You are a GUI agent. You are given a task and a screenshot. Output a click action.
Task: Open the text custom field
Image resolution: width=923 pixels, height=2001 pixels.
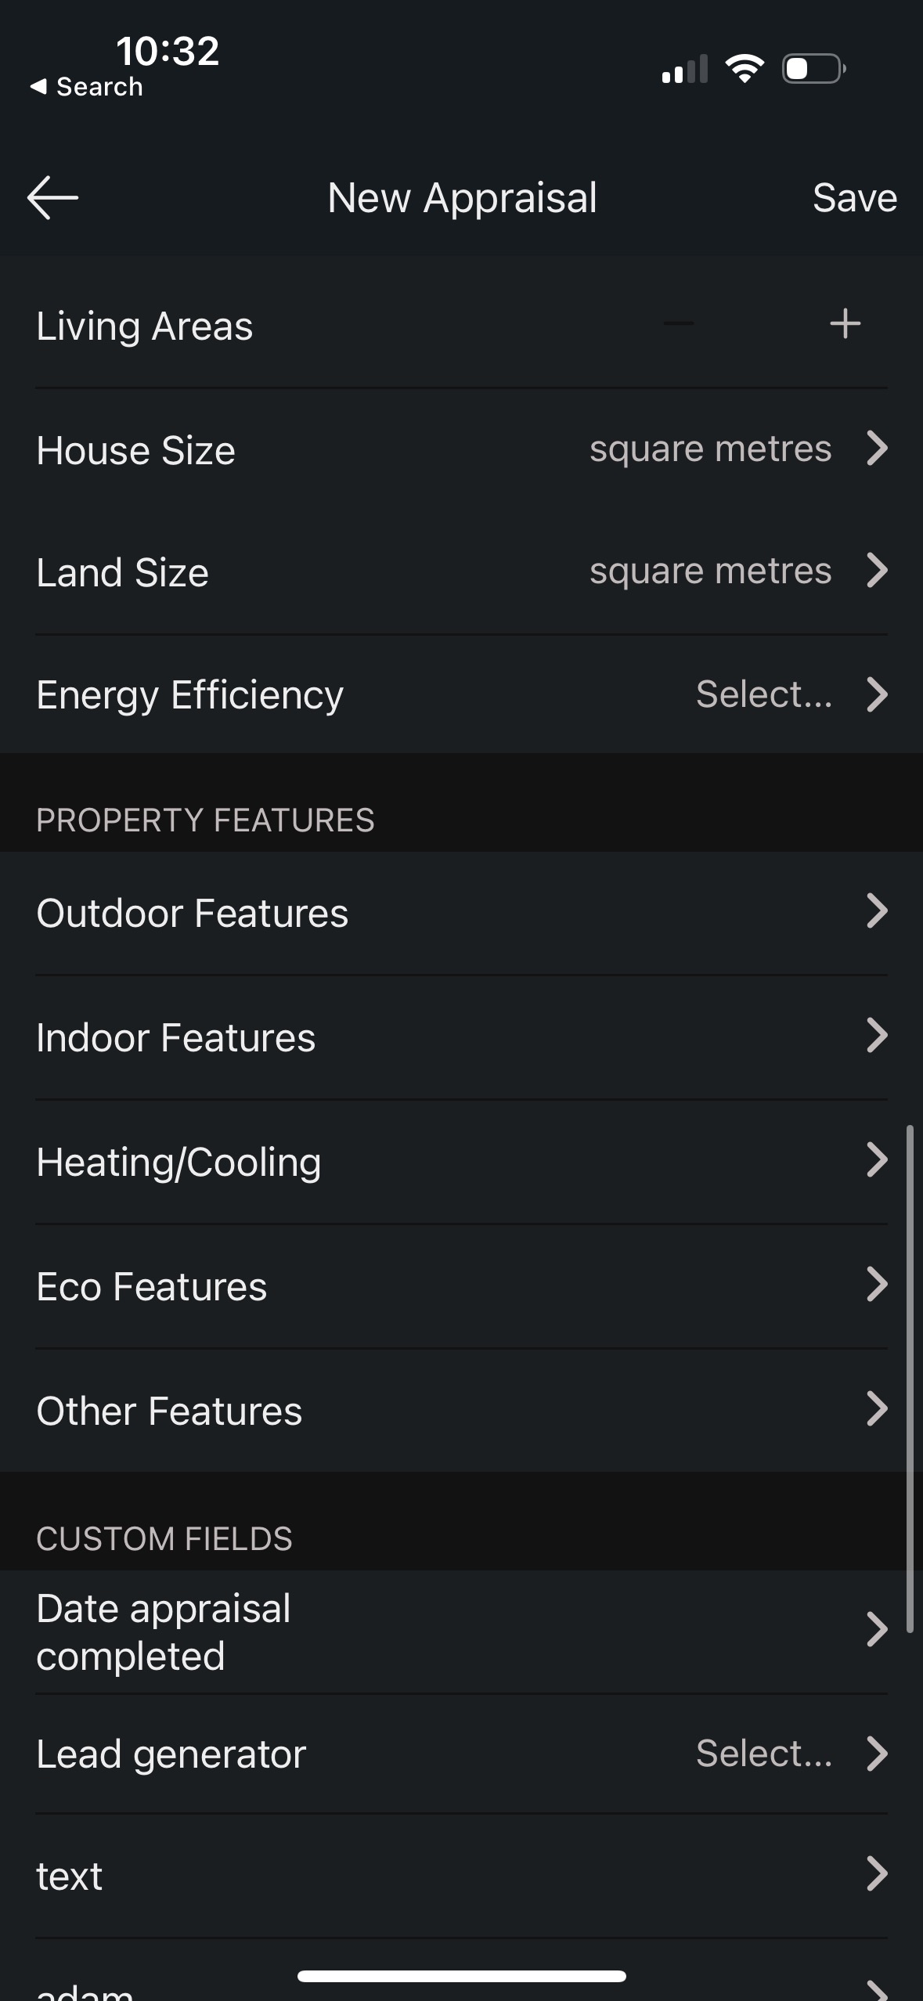click(x=461, y=1876)
